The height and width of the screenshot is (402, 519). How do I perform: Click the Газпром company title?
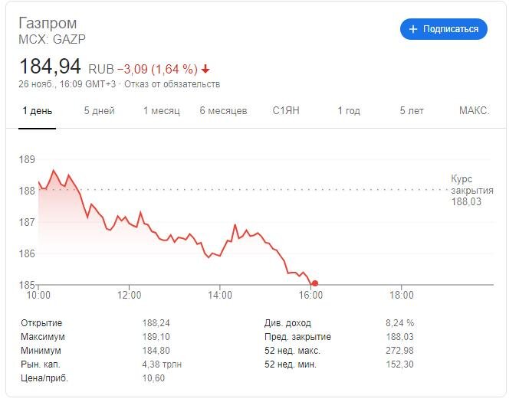[x=48, y=23]
